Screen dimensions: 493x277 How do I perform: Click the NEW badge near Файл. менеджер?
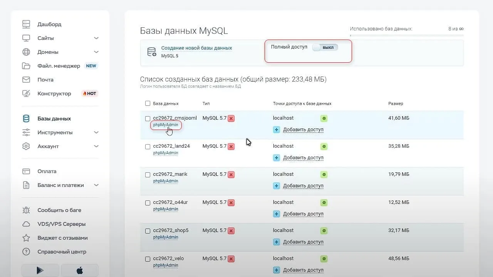point(91,66)
